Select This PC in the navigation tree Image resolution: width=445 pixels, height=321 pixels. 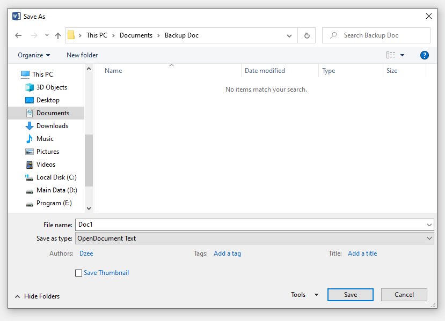click(x=42, y=74)
